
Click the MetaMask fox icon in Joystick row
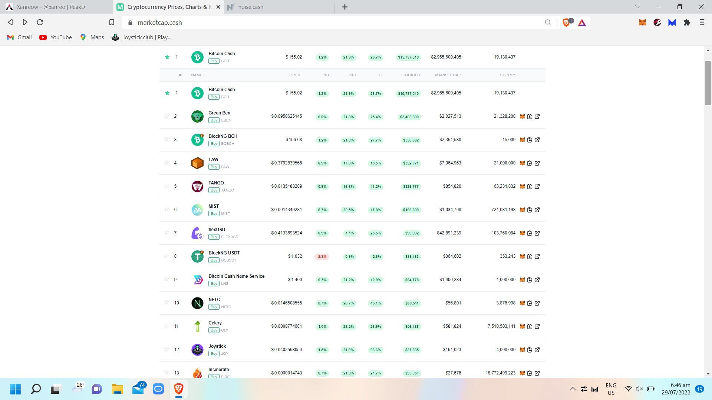[x=522, y=350]
